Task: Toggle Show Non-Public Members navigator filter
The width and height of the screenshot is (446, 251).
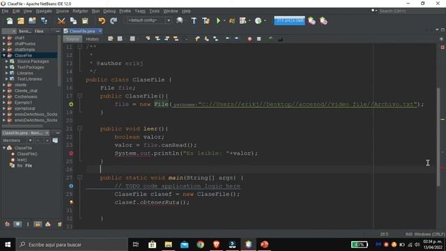Action: pos(38,225)
